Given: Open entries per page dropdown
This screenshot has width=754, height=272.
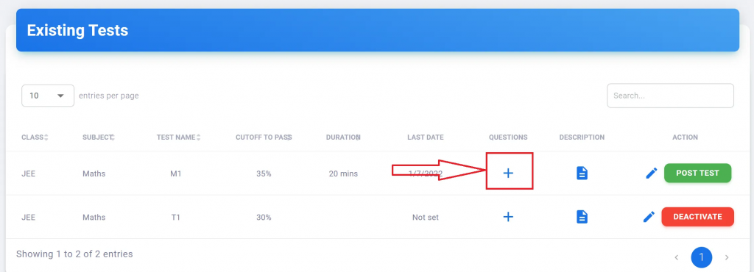Looking at the screenshot, I should pyautogui.click(x=48, y=96).
